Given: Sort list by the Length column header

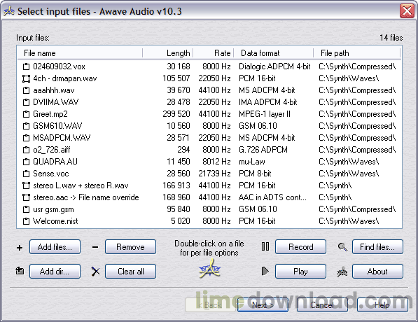Looking at the screenshot, I should click(x=167, y=53).
